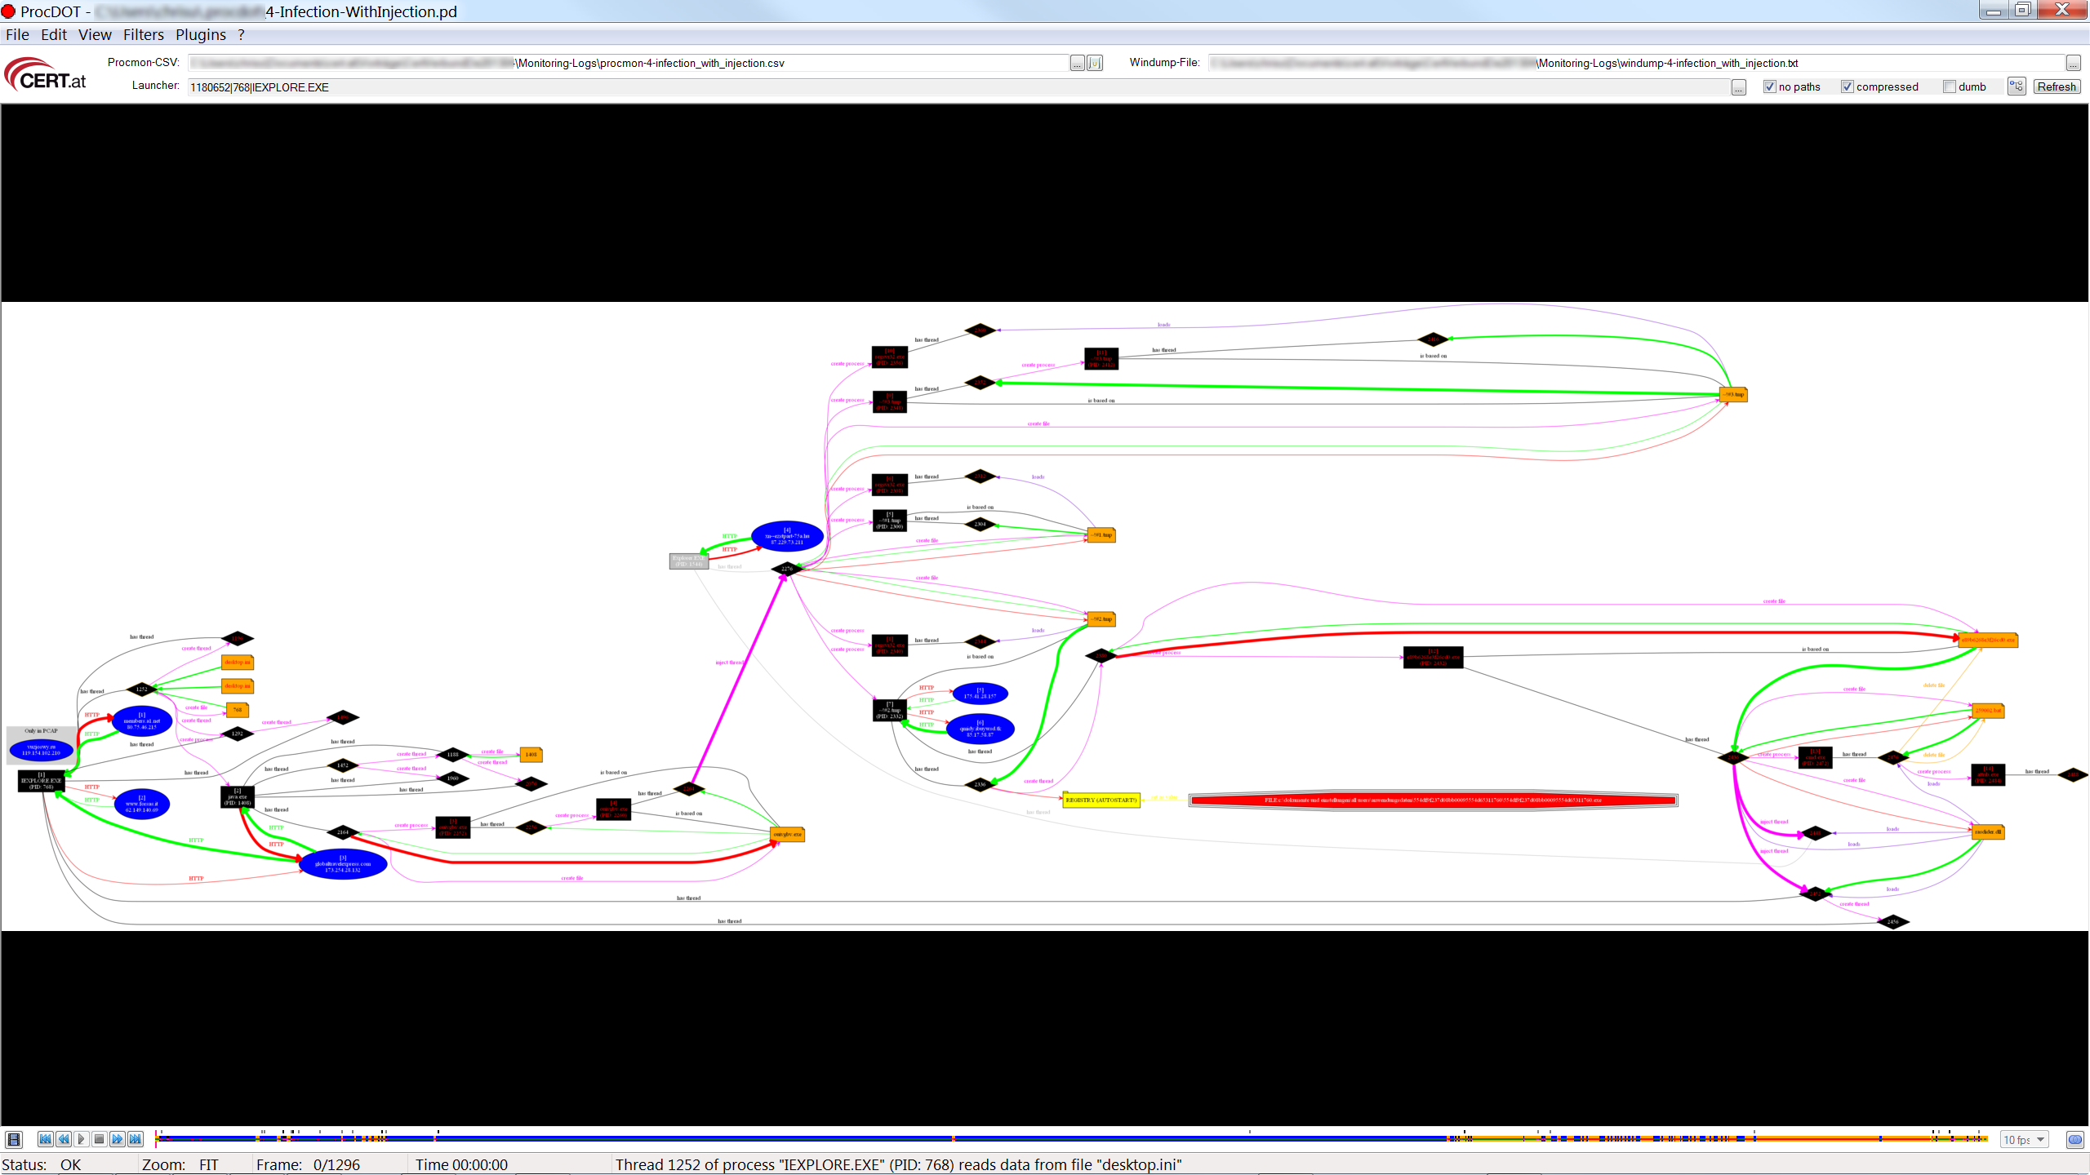The height and width of the screenshot is (1175, 2090).
Task: Select the long red FILE path node
Action: pyautogui.click(x=1433, y=800)
